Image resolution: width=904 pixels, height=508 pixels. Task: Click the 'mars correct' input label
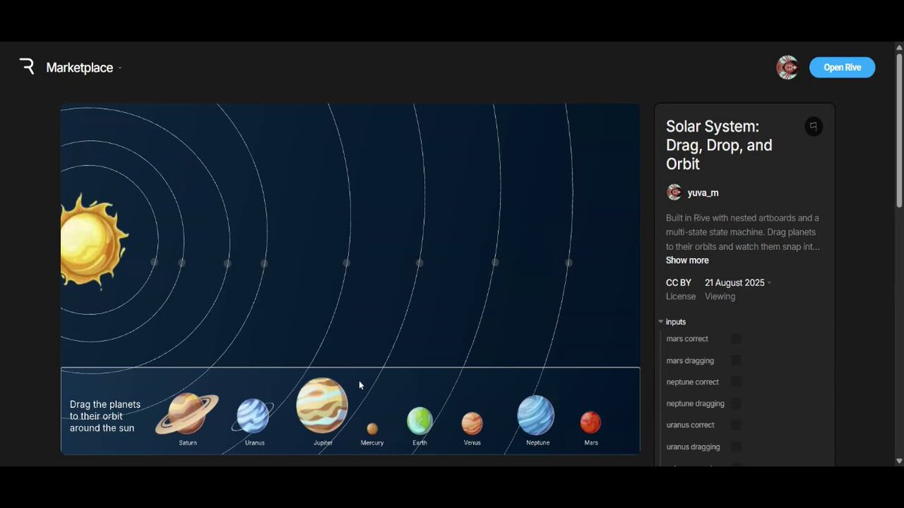(687, 339)
